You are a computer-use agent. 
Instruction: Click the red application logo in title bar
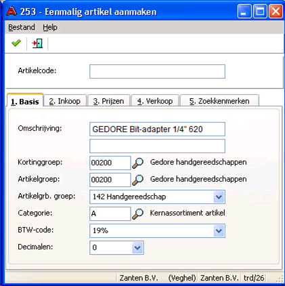click(x=12, y=12)
